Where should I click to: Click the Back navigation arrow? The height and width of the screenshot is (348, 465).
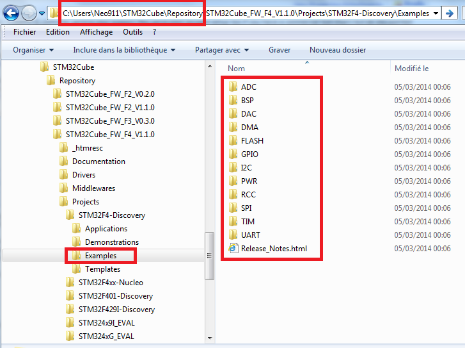point(12,13)
